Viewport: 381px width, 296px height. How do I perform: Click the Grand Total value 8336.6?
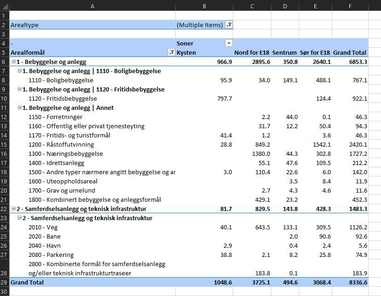point(357,282)
